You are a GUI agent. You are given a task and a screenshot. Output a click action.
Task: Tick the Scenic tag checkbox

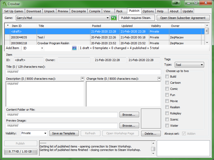coord(167,119)
